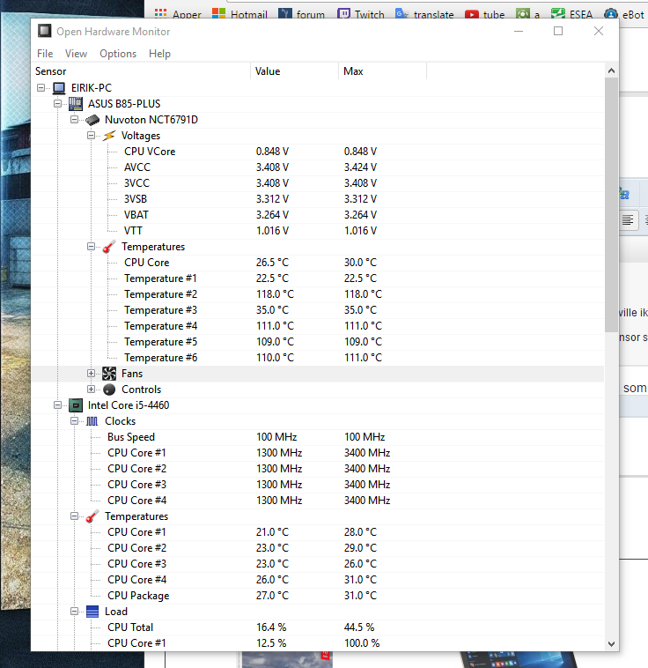Collapse the Clocks group
The image size is (648, 668).
[x=75, y=421]
